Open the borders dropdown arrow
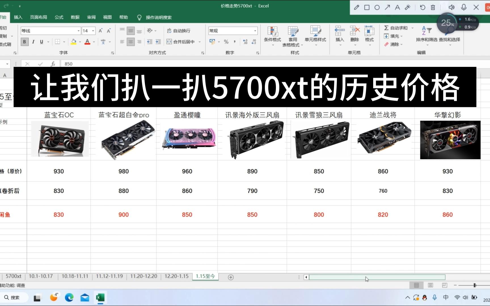This screenshot has width=490, height=306. point(64,42)
